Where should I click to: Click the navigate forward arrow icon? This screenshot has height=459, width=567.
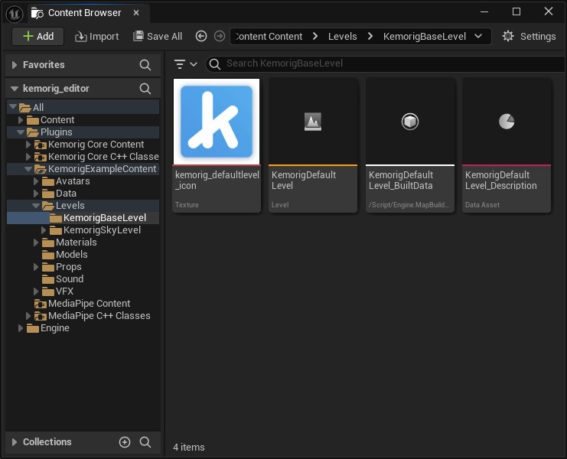tap(220, 36)
